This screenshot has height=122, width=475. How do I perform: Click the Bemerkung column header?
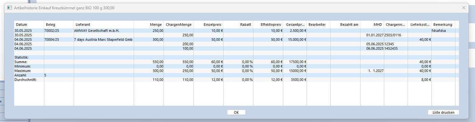coord(443,25)
